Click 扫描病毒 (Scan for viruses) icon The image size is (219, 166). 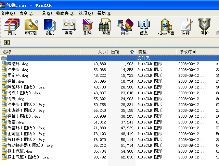point(166,27)
